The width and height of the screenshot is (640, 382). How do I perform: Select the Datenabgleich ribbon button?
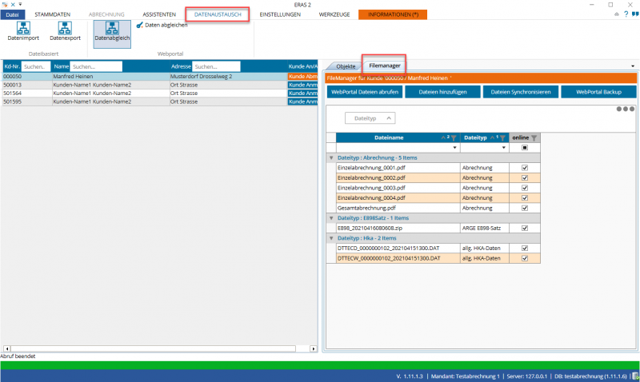[x=112, y=34]
